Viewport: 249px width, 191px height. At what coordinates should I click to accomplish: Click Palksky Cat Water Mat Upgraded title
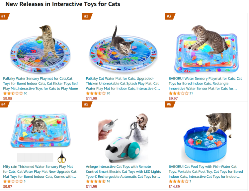[123, 84]
